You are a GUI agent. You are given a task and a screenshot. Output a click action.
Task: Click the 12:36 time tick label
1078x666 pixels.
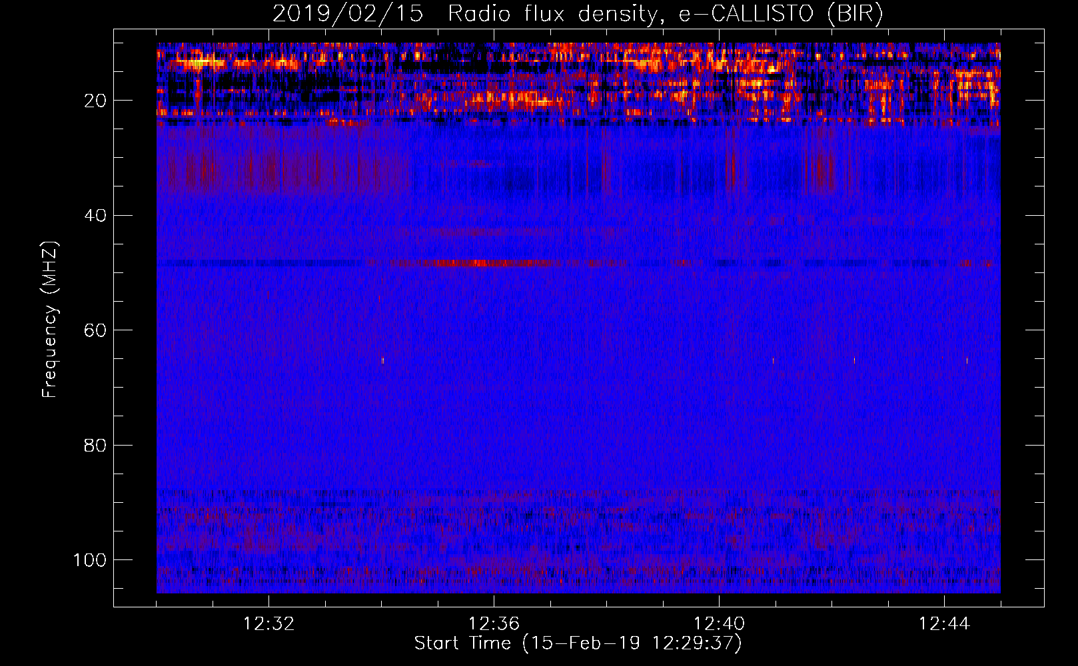(x=494, y=624)
